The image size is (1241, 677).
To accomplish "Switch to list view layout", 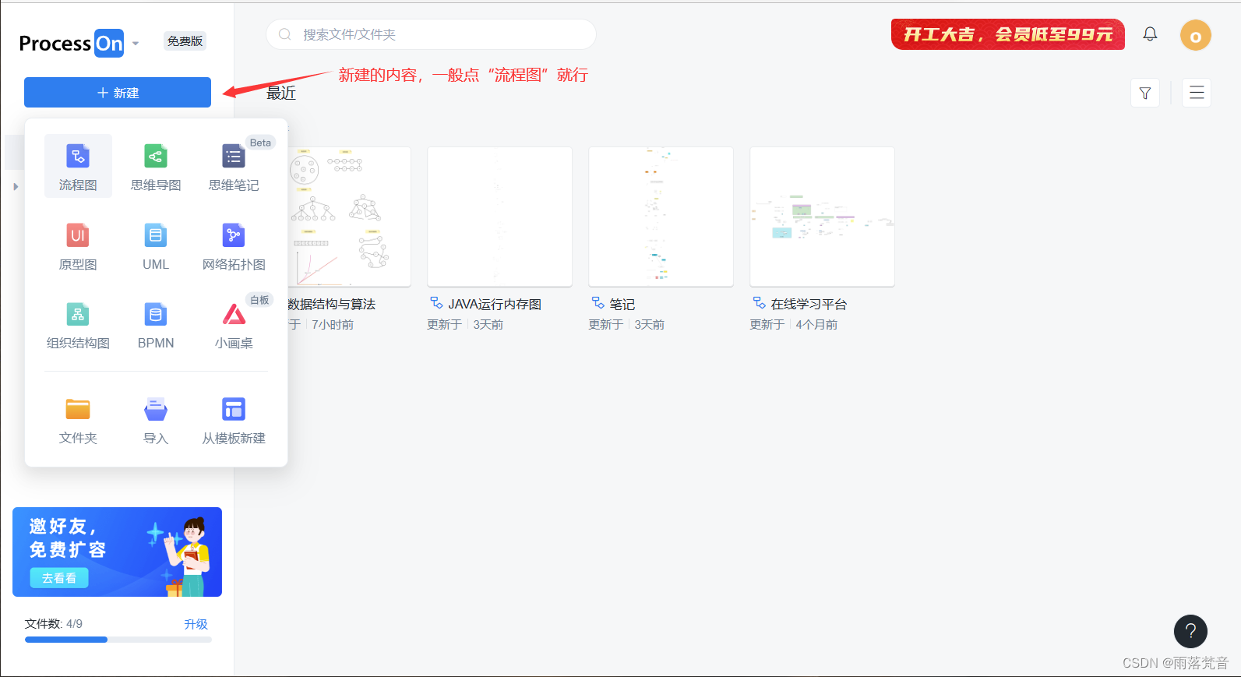I will 1197,93.
